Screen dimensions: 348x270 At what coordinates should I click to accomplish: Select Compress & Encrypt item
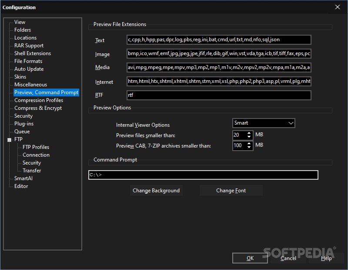38,108
